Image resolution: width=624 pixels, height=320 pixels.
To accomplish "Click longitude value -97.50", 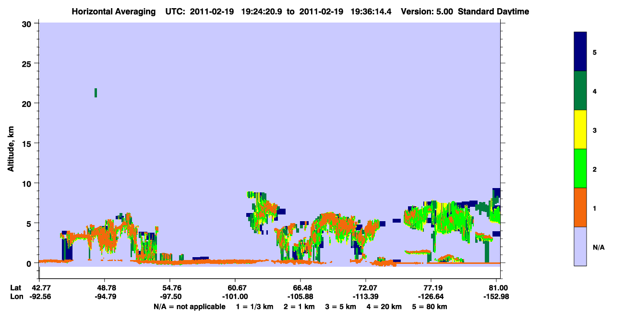I will click(170, 296).
